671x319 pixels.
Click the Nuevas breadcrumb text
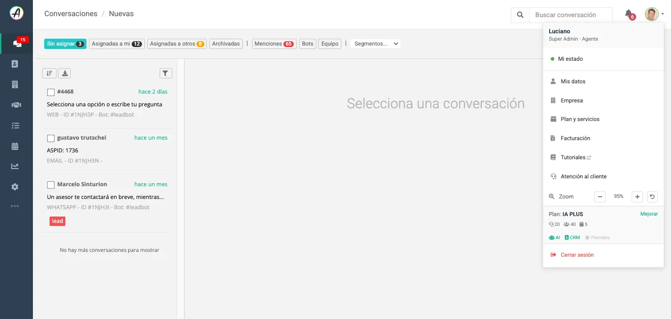tap(121, 14)
